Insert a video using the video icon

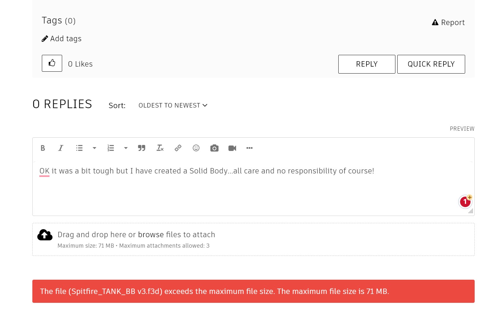click(x=232, y=148)
